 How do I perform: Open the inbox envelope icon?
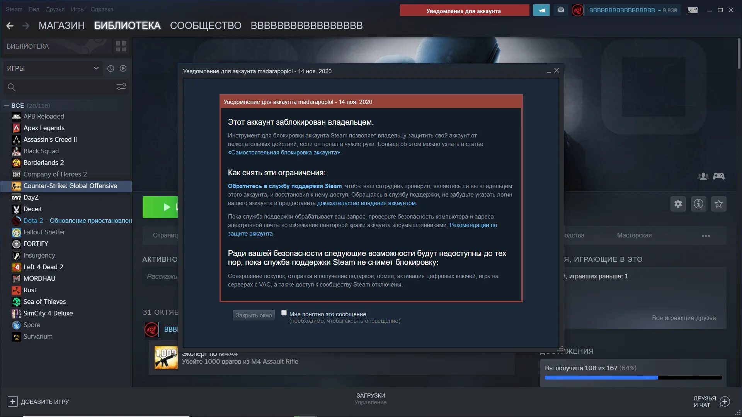(x=561, y=10)
